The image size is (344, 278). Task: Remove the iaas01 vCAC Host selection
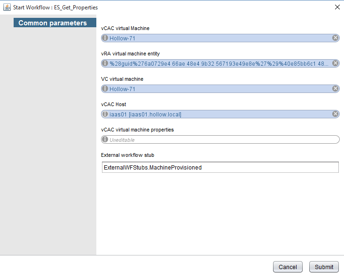tap(336, 114)
